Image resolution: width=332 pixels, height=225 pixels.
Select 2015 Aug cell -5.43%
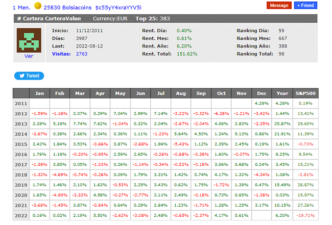coord(181,144)
